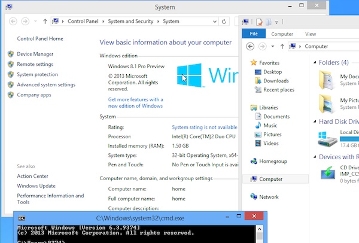Select Homegroup in navigation pane
This screenshot has width=359, height=243.
[x=273, y=161]
